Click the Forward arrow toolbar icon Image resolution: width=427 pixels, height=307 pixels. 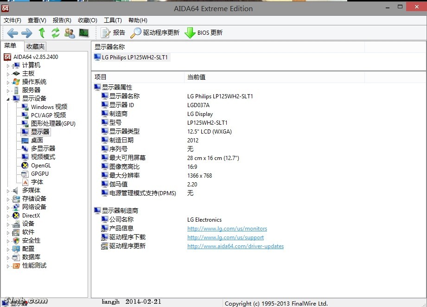[27, 32]
